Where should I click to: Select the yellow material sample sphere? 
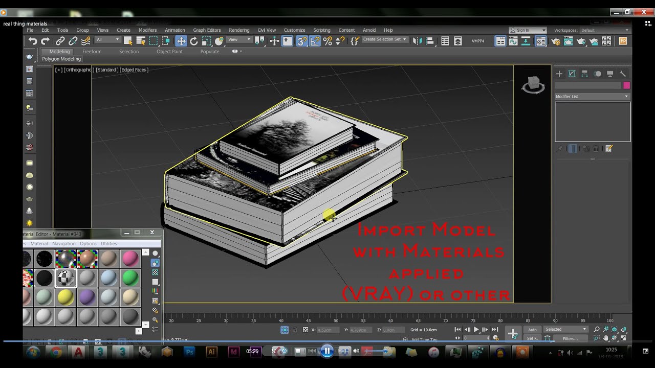tap(65, 297)
